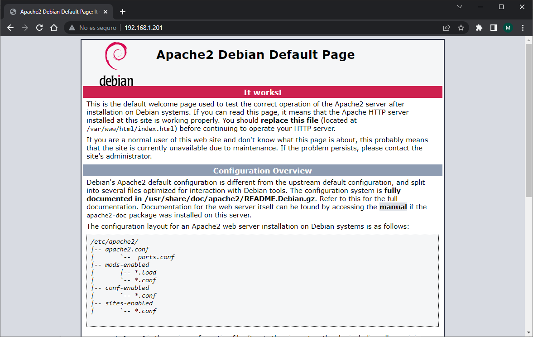Open the tab search chevron

[x=460, y=7]
